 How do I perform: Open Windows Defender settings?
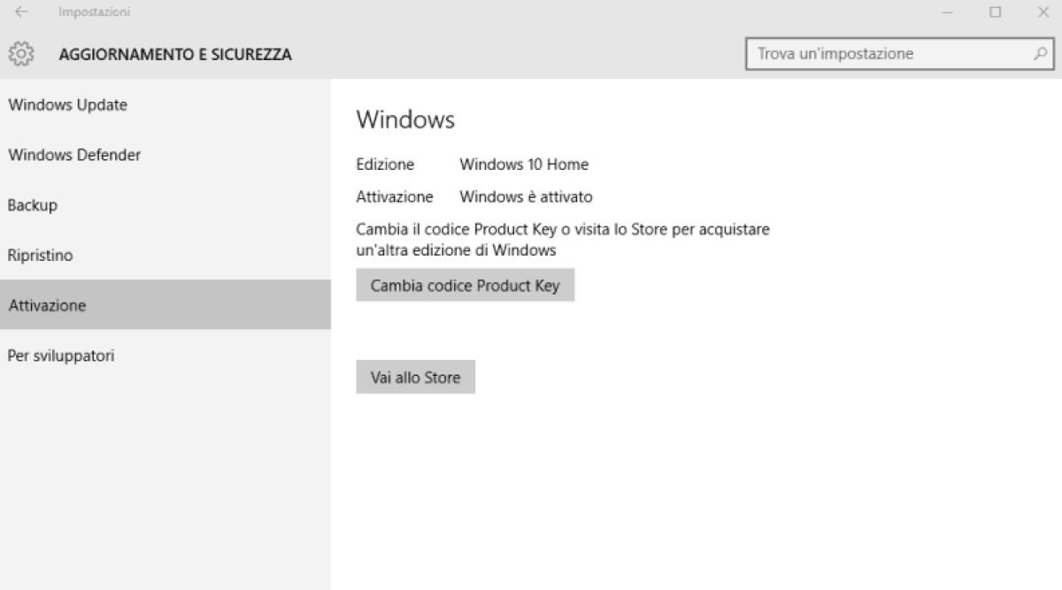[x=73, y=154]
